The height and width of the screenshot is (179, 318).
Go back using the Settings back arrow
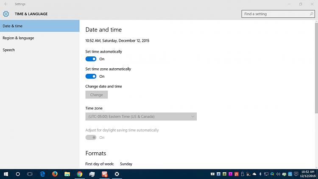(6, 4)
